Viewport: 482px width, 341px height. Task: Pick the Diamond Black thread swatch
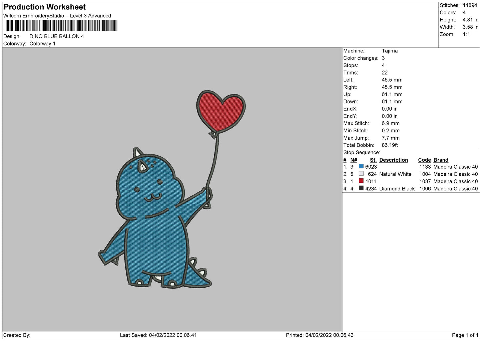click(x=361, y=188)
